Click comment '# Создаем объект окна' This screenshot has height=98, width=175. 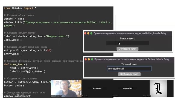tap(19, 15)
